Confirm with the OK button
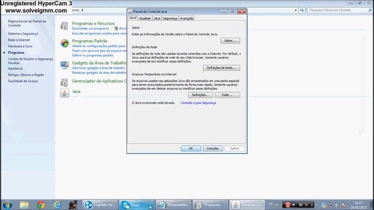Image resolution: width=374 pixels, height=210 pixels. 191,148
